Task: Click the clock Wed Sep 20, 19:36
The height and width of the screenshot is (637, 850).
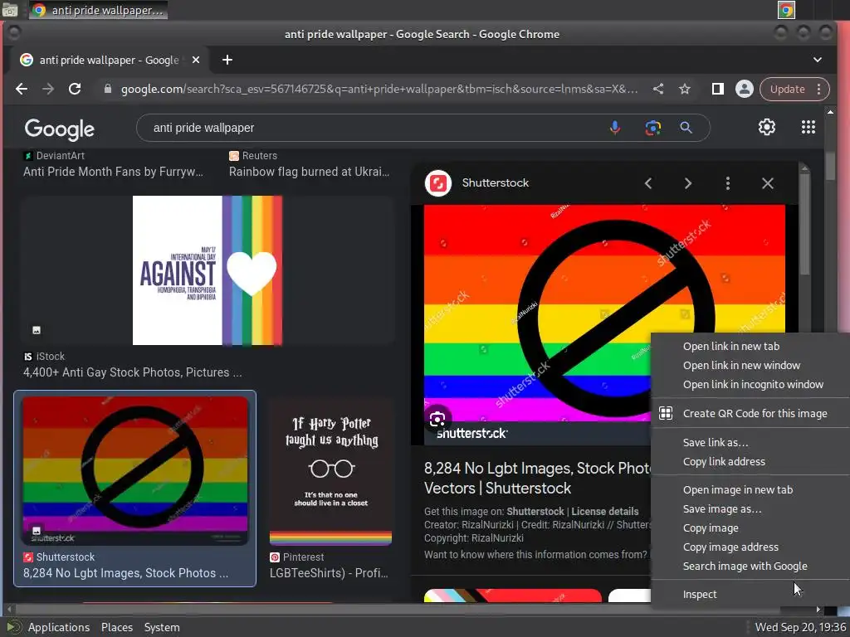Action: click(x=801, y=627)
